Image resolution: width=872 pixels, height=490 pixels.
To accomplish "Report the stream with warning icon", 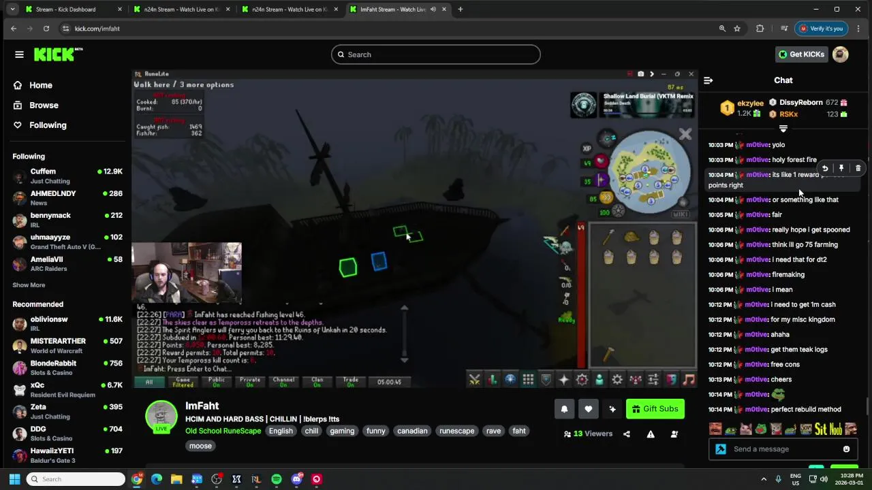I will pos(651,434).
